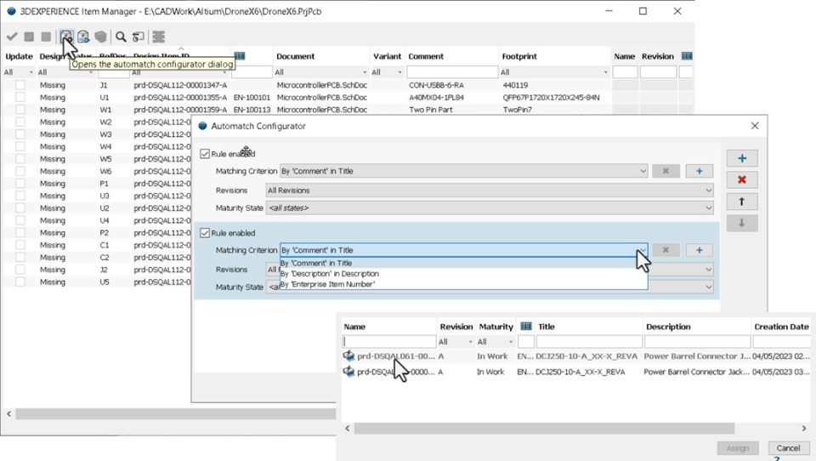816x461 pixels.
Task: Click the blue plus add-rule icon button
Action: pyautogui.click(x=742, y=158)
